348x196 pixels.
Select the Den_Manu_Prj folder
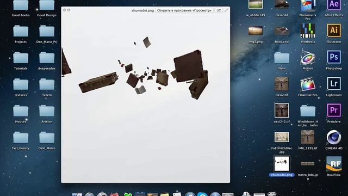tap(47, 31)
